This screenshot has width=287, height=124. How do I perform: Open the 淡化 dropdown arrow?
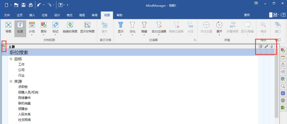(x=132, y=35)
